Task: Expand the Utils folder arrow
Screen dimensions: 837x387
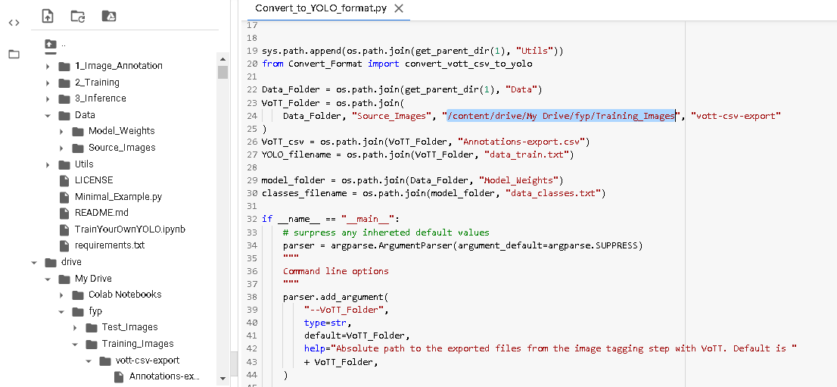Action: coord(48,164)
